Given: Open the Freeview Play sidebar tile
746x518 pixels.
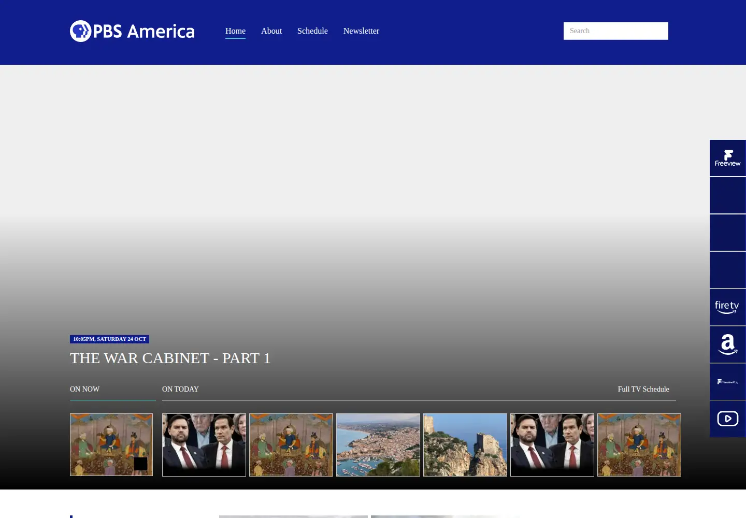Looking at the screenshot, I should pyautogui.click(x=728, y=382).
